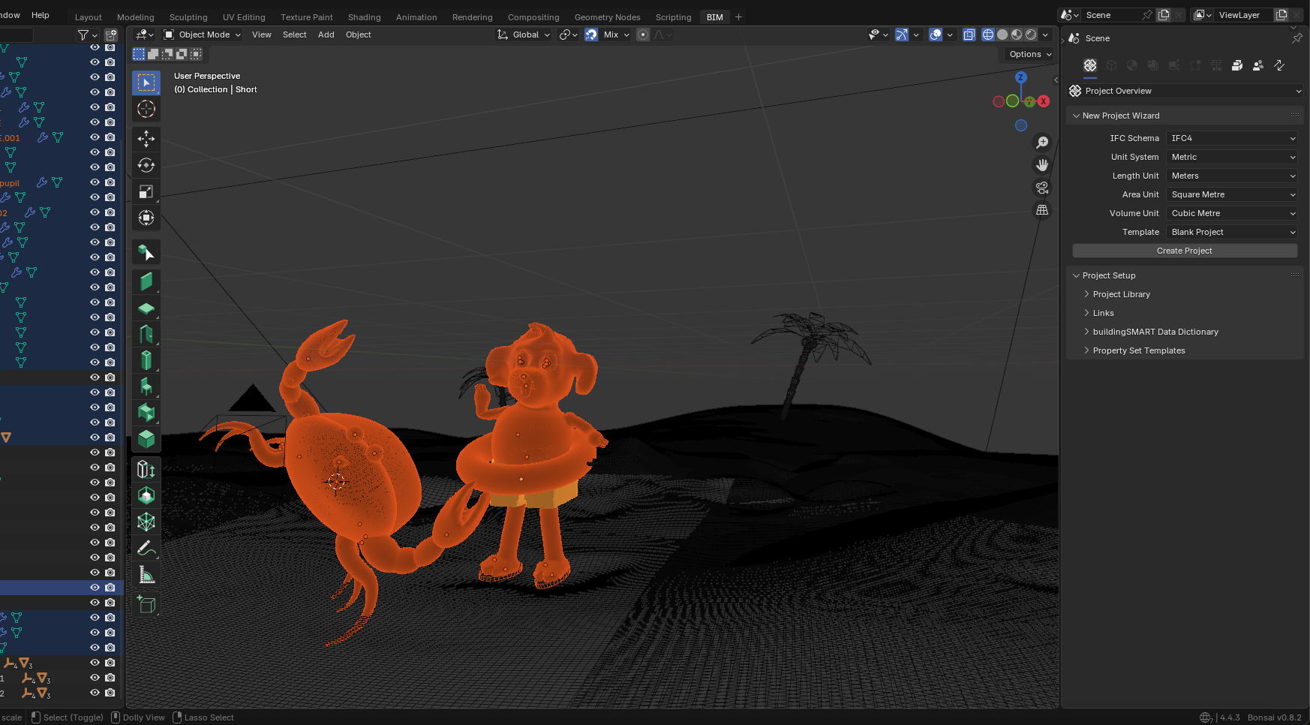Switch to the Shading workspace tab
The image size is (1310, 725).
click(364, 17)
